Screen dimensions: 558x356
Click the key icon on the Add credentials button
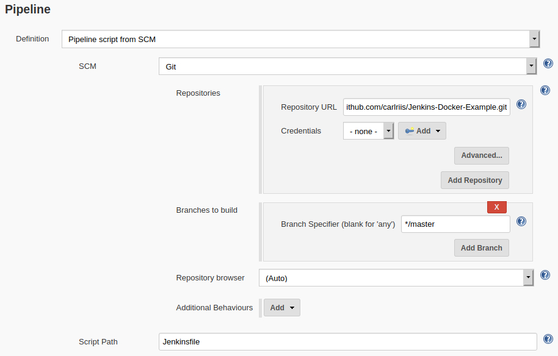(409, 131)
